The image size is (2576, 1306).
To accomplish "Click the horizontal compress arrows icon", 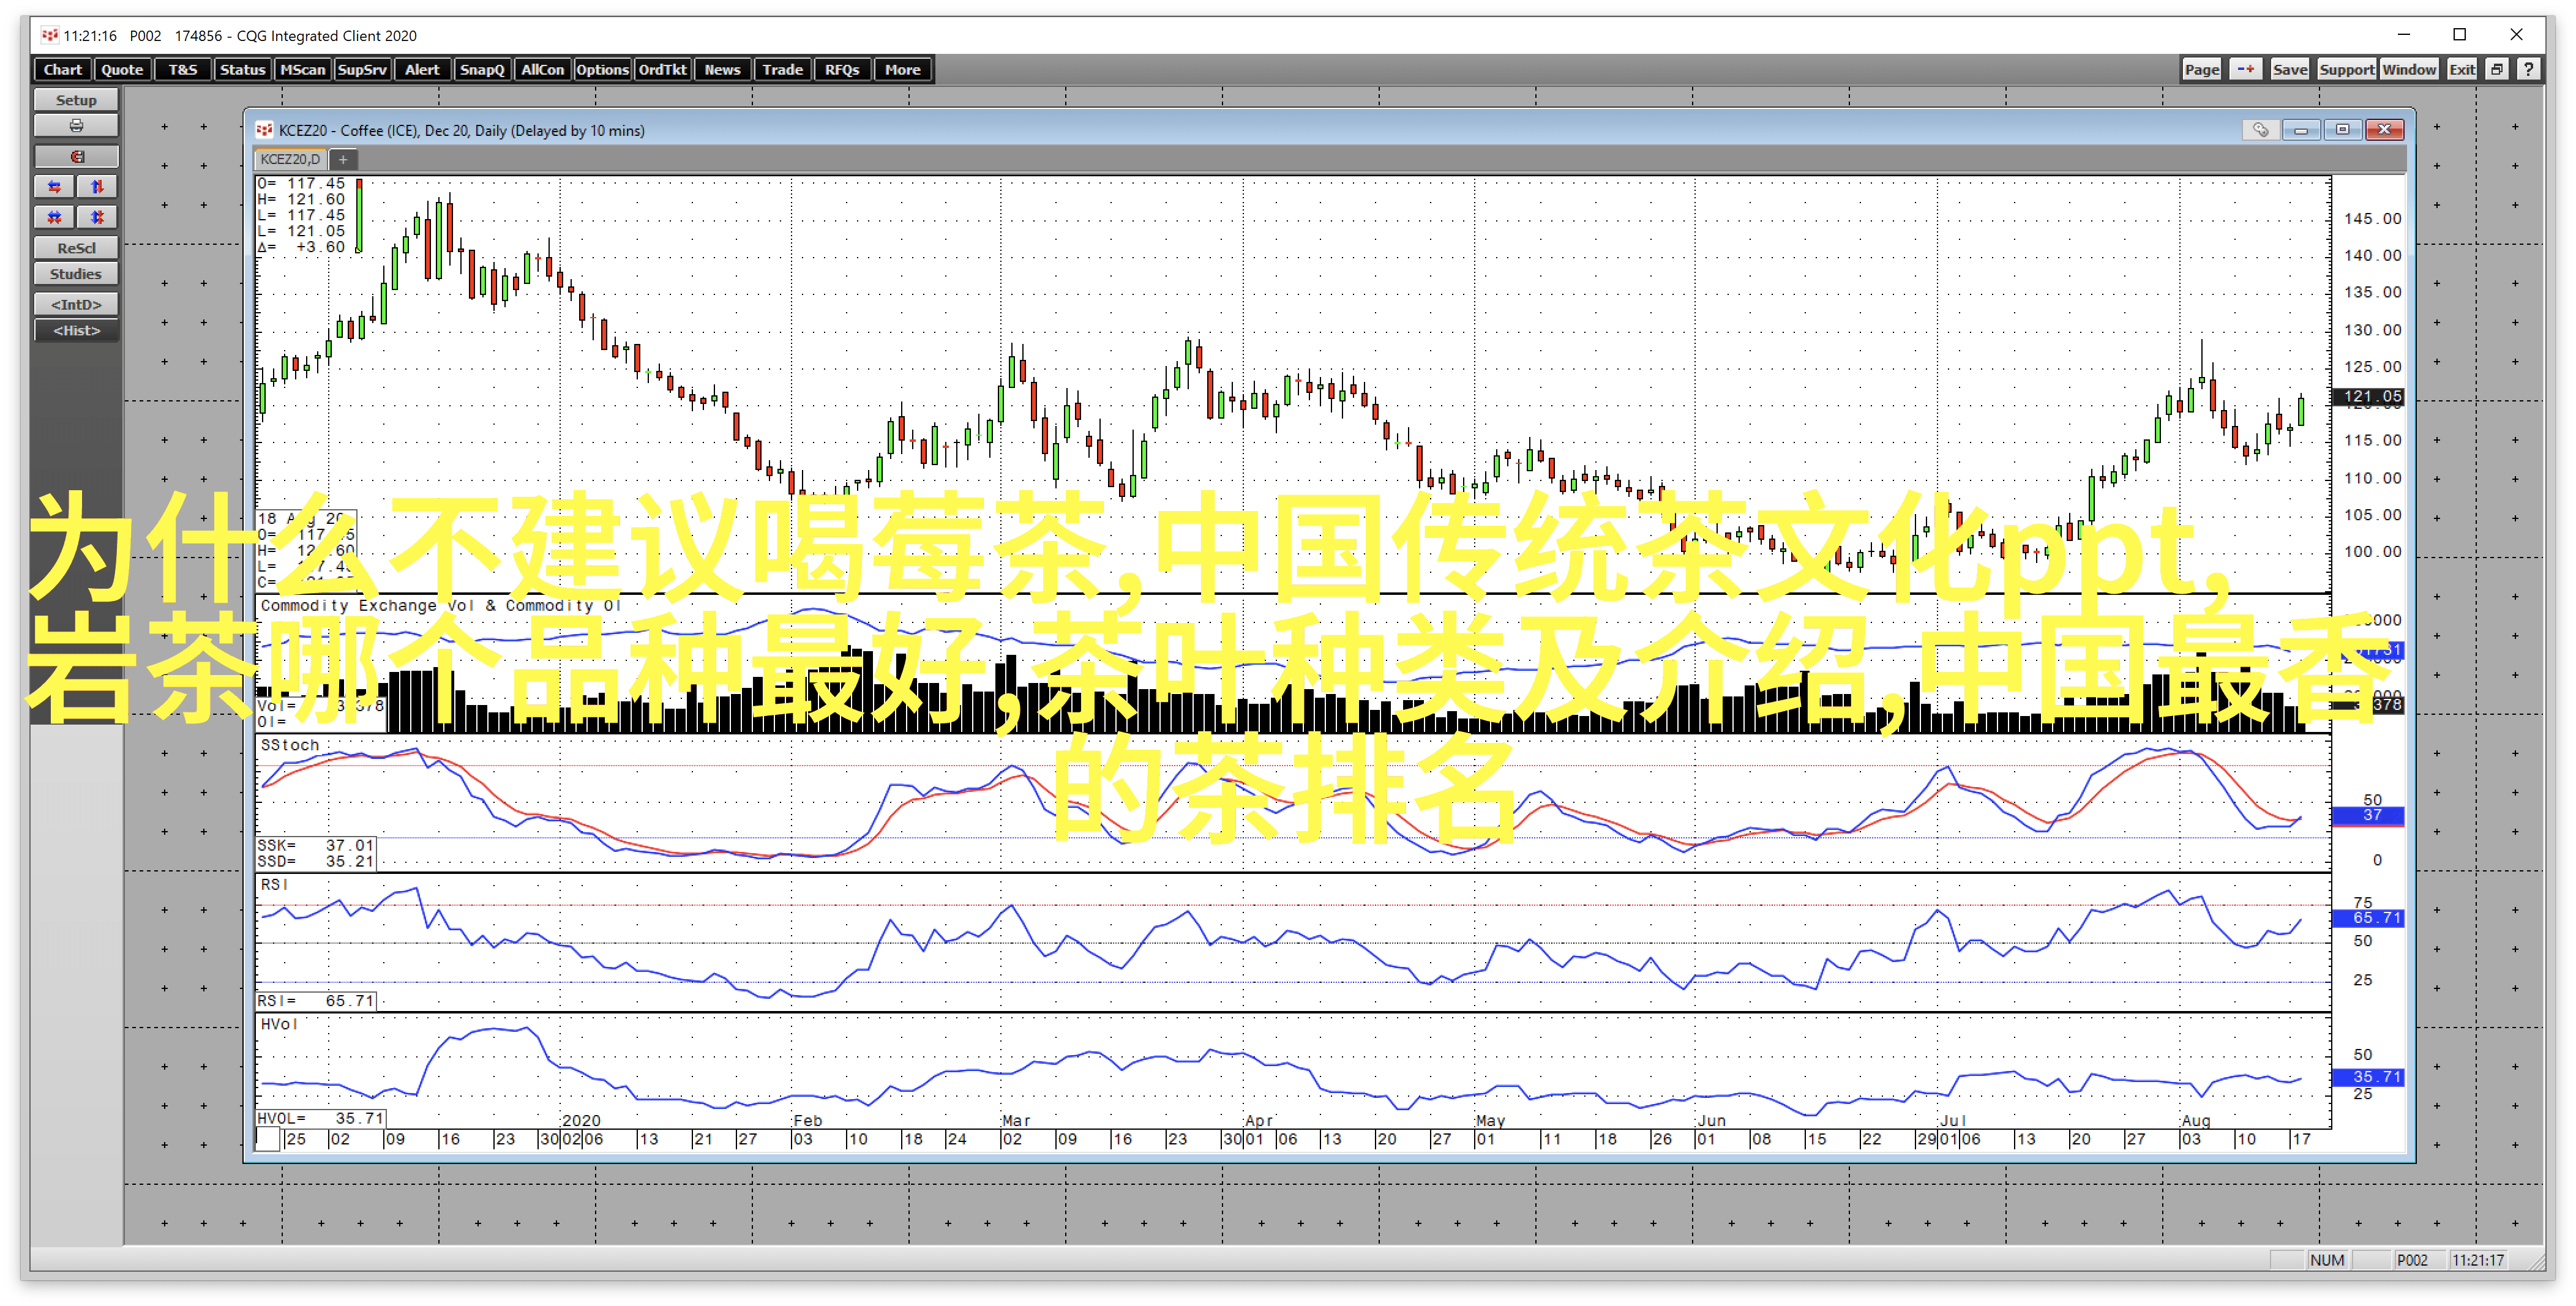I will click(x=55, y=217).
